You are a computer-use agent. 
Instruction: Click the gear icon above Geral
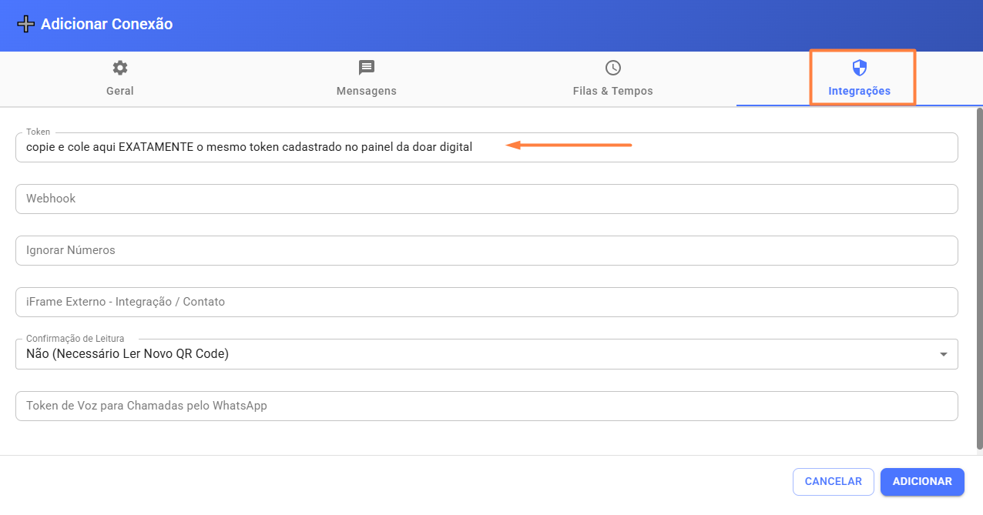tap(119, 68)
